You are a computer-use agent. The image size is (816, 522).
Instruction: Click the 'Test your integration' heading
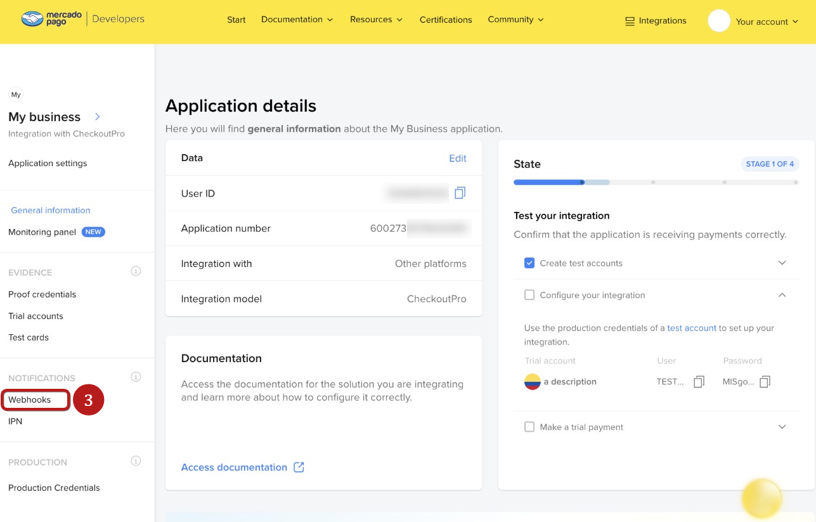[x=562, y=216]
